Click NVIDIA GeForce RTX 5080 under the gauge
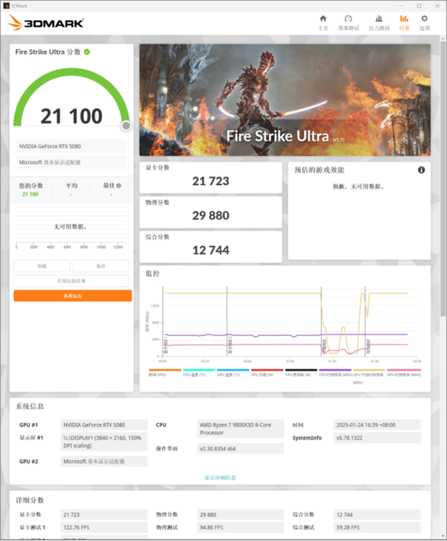 [71, 146]
